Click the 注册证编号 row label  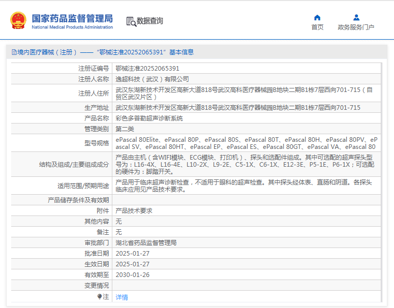94,68
